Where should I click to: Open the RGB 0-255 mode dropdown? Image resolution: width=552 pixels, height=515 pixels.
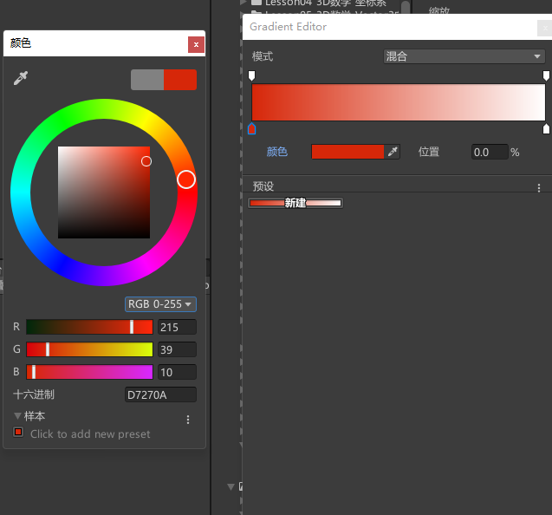160,304
